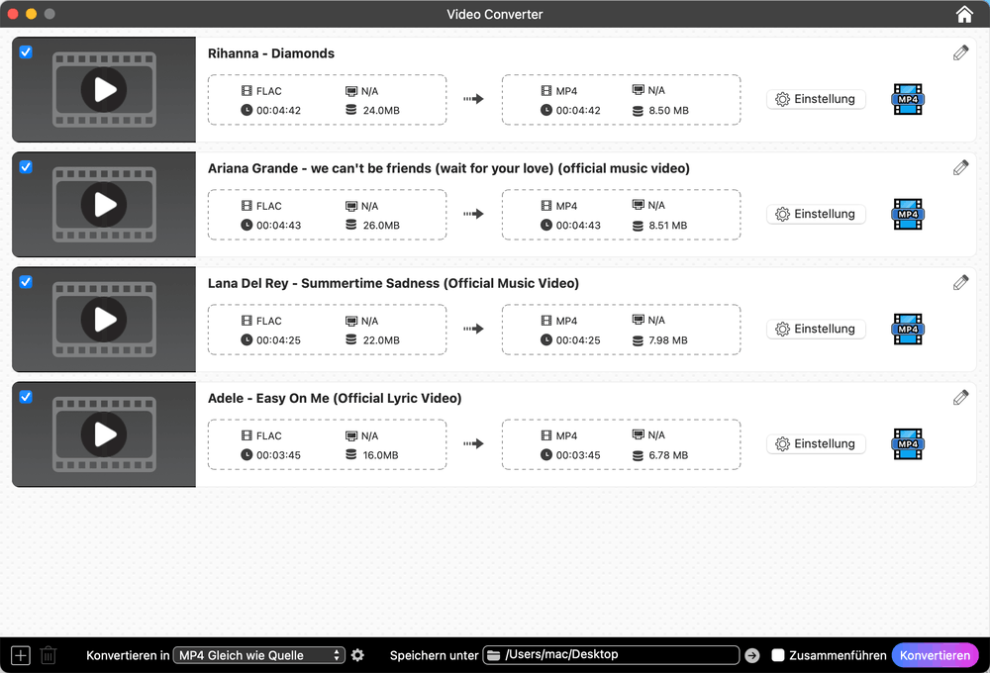Deselect the Lana Del Rey video checkbox
The height and width of the screenshot is (673, 990).
pos(26,282)
